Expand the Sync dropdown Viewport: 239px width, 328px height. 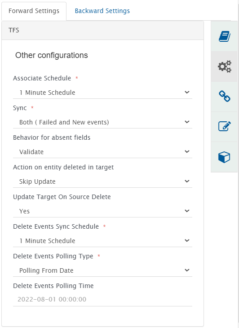(x=102, y=122)
